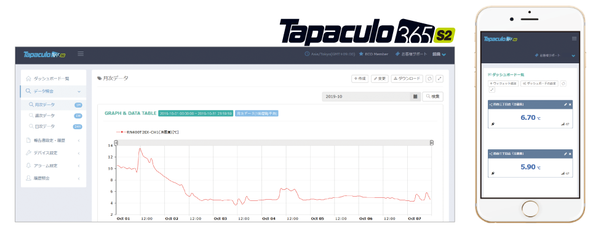This screenshot has width=609, height=228.
Task: Open お客様サポート on the phone screen
Action: point(547,55)
